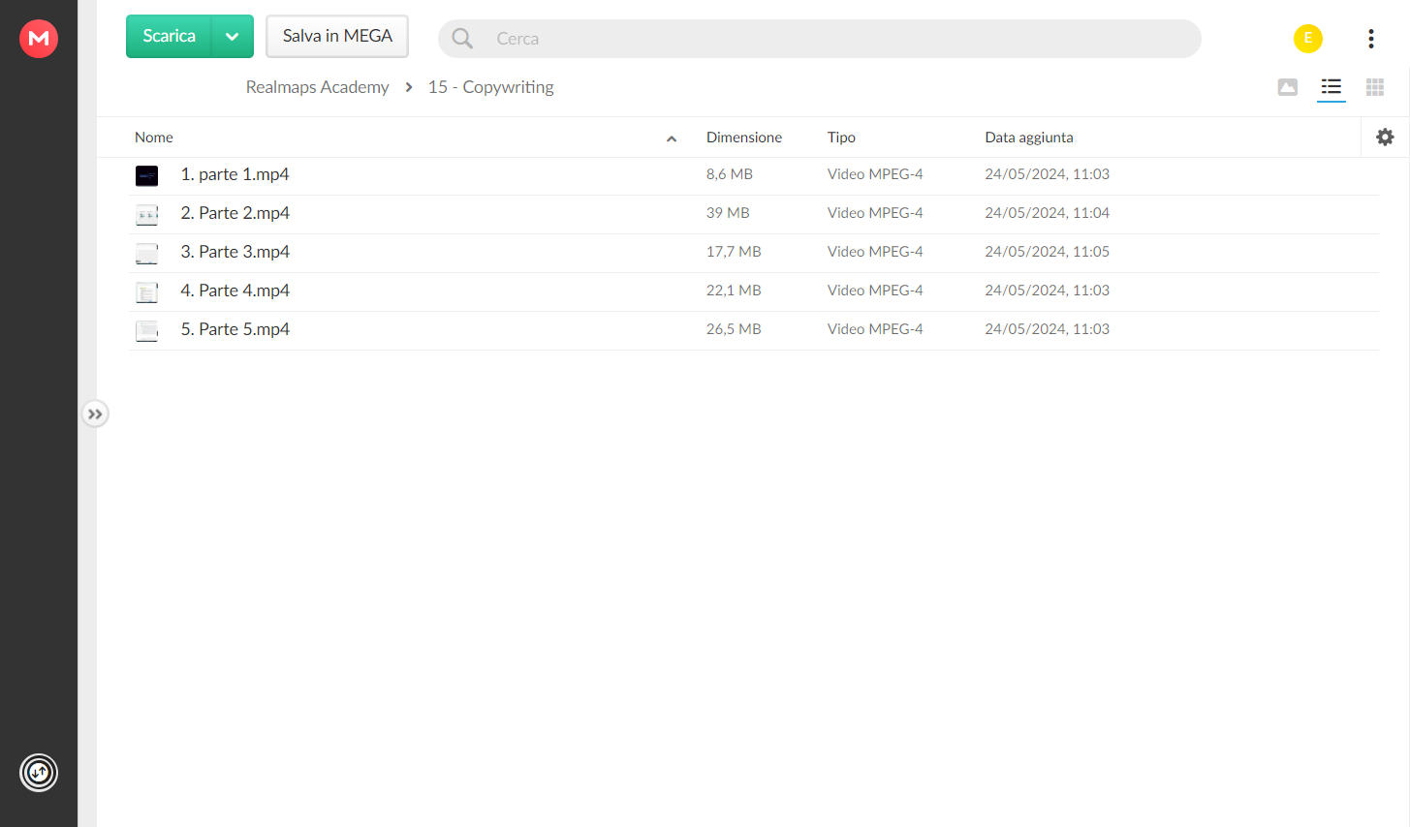
Task: Toggle sort direction arrow on Nome column
Action: (672, 138)
